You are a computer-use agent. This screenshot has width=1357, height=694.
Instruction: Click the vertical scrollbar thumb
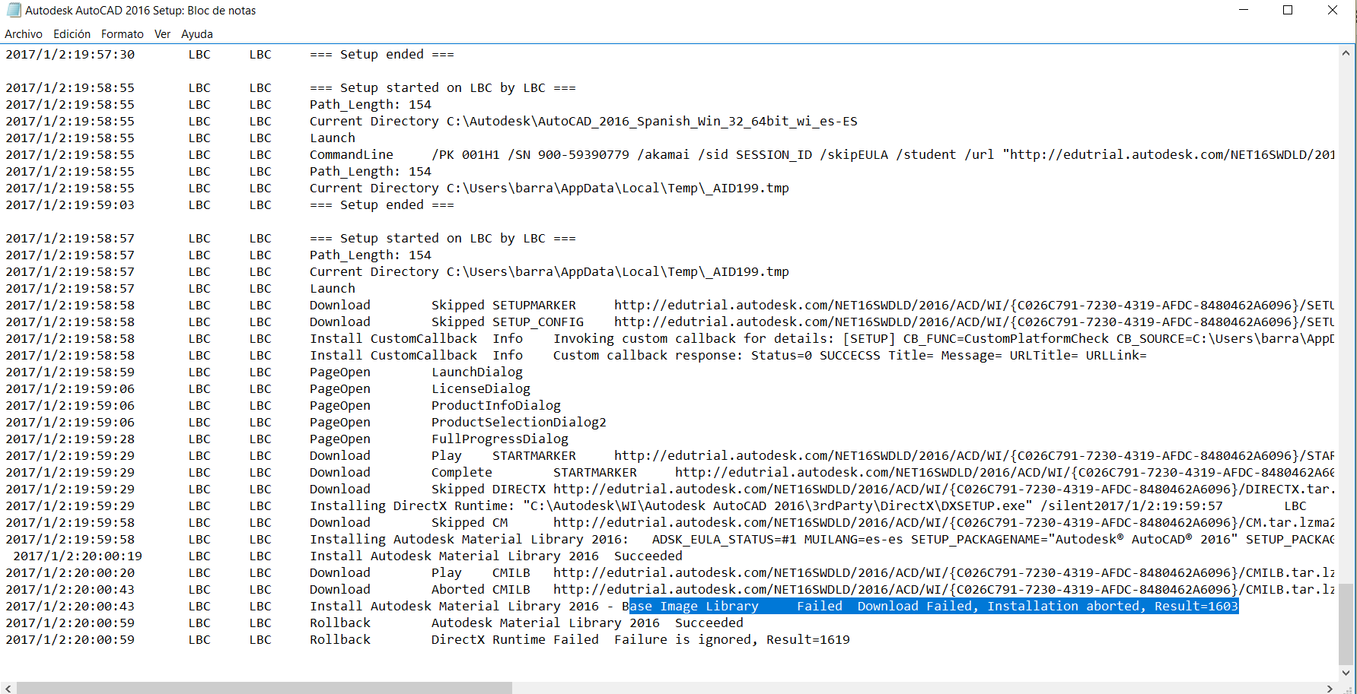[x=1346, y=623]
